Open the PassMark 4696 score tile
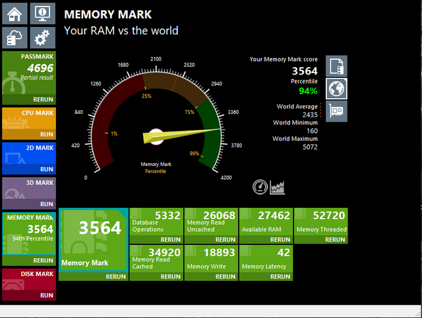Image resolution: width=422 pixels, height=318 pixels. [29, 73]
